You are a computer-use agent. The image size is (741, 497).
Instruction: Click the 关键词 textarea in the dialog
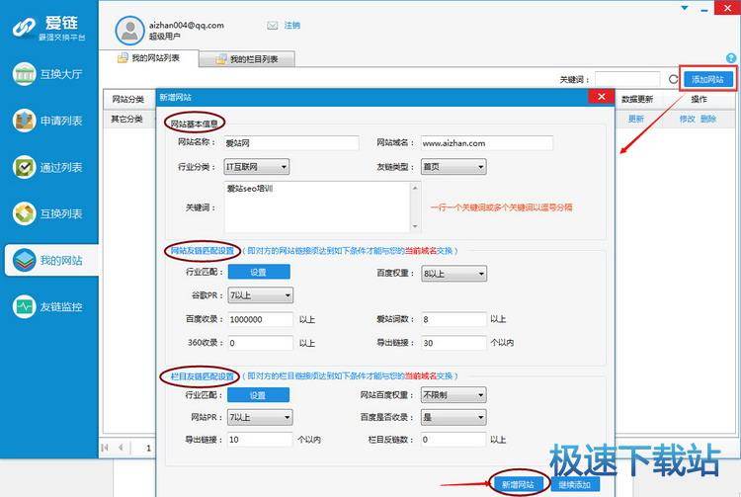pos(317,207)
